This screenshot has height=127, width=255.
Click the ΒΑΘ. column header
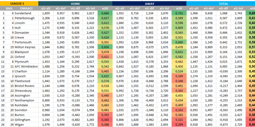(x=10, y=8)
